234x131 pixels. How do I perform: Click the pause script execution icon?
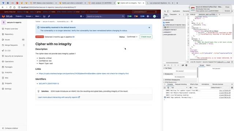(x=165, y=65)
